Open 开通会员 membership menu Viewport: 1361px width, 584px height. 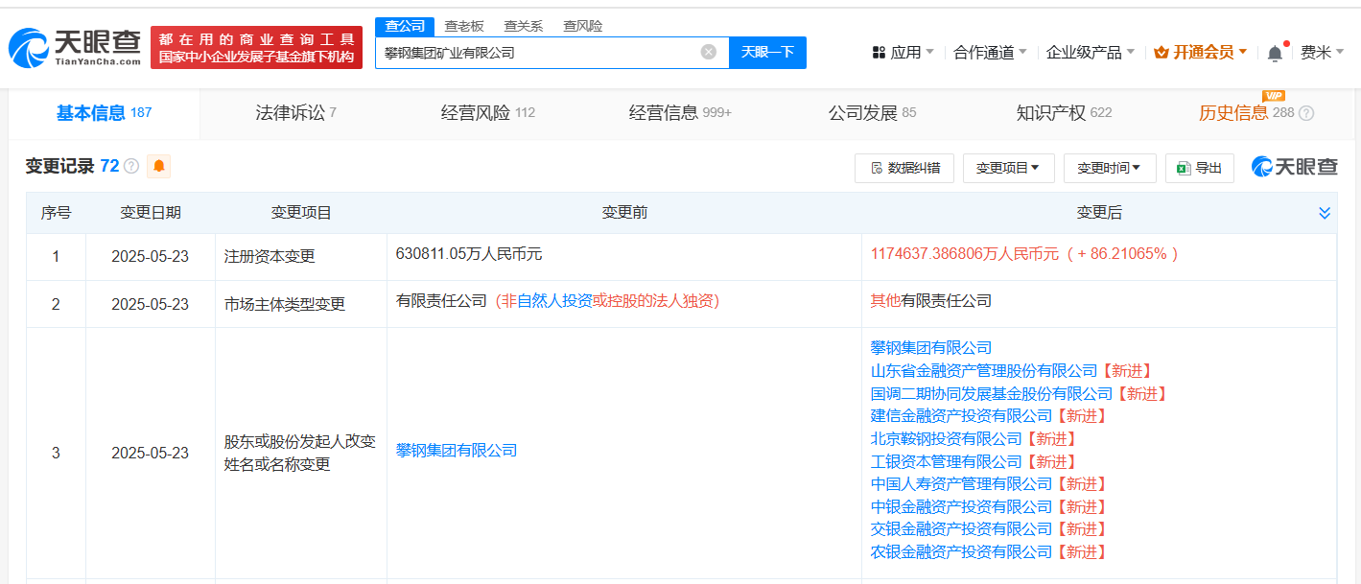1200,53
